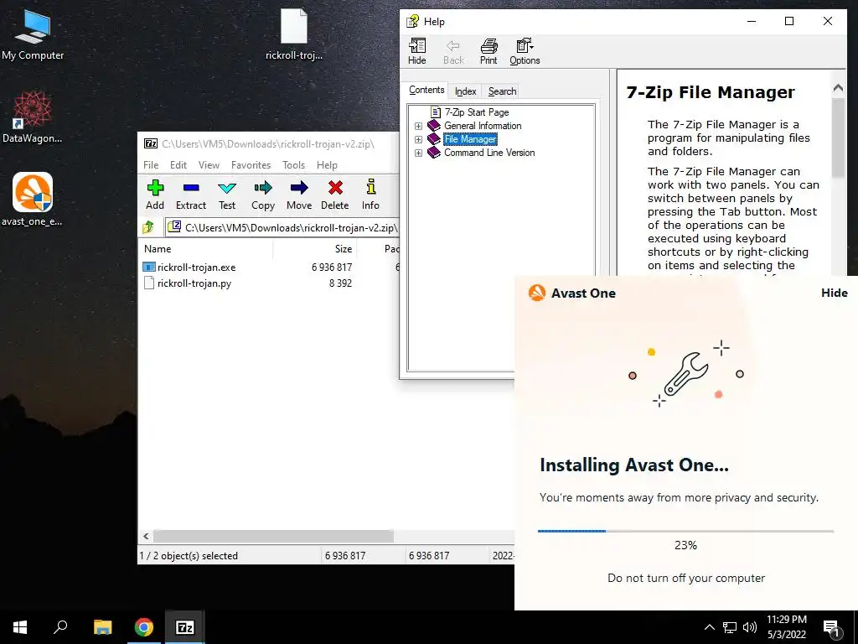The image size is (858, 644).
Task: Click the Avast One logo in installer
Action: (x=537, y=293)
